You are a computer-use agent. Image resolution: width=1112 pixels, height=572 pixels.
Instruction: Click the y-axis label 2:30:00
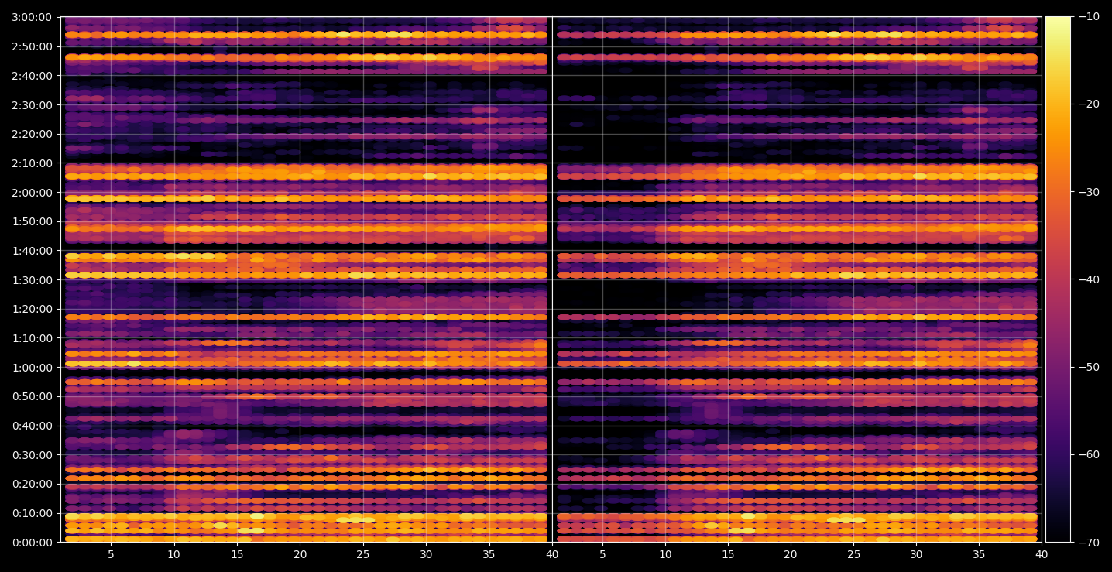tap(33, 104)
